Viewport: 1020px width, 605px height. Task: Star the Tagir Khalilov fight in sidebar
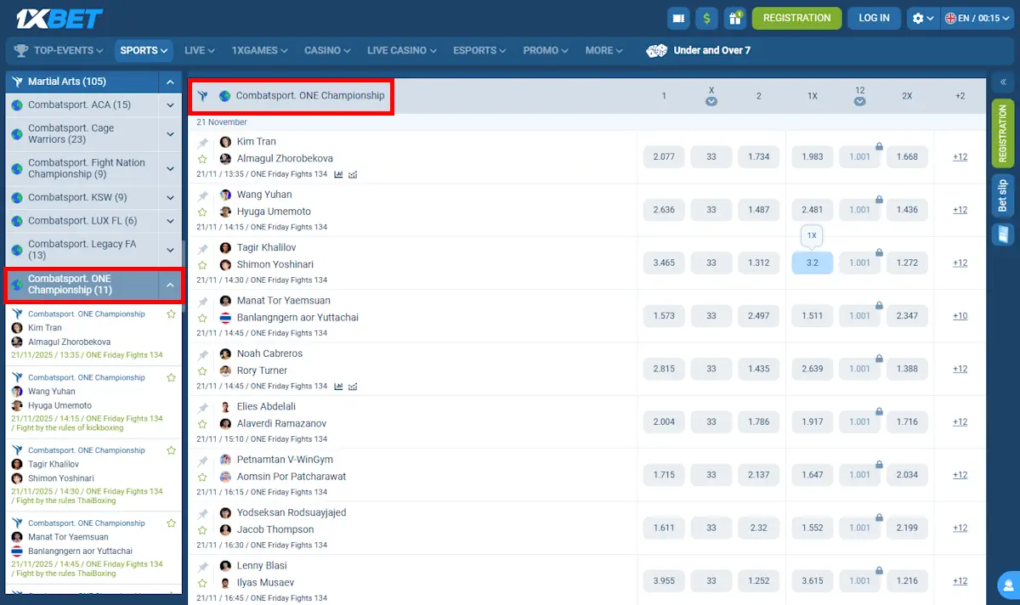pyautogui.click(x=172, y=450)
